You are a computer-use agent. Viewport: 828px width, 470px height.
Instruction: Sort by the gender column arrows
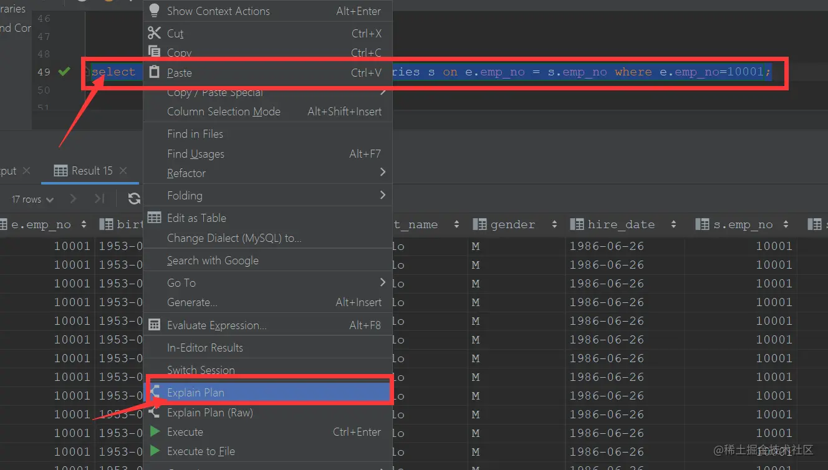[556, 224]
